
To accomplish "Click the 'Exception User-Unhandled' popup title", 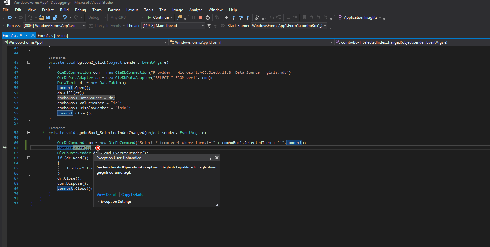I will click(x=119, y=158).
